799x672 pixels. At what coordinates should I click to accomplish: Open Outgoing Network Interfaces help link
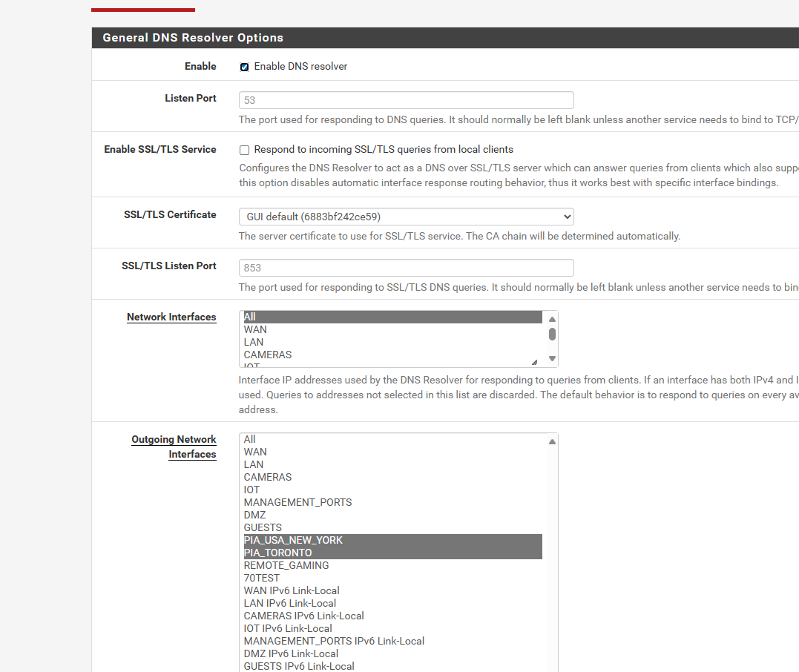point(174,447)
